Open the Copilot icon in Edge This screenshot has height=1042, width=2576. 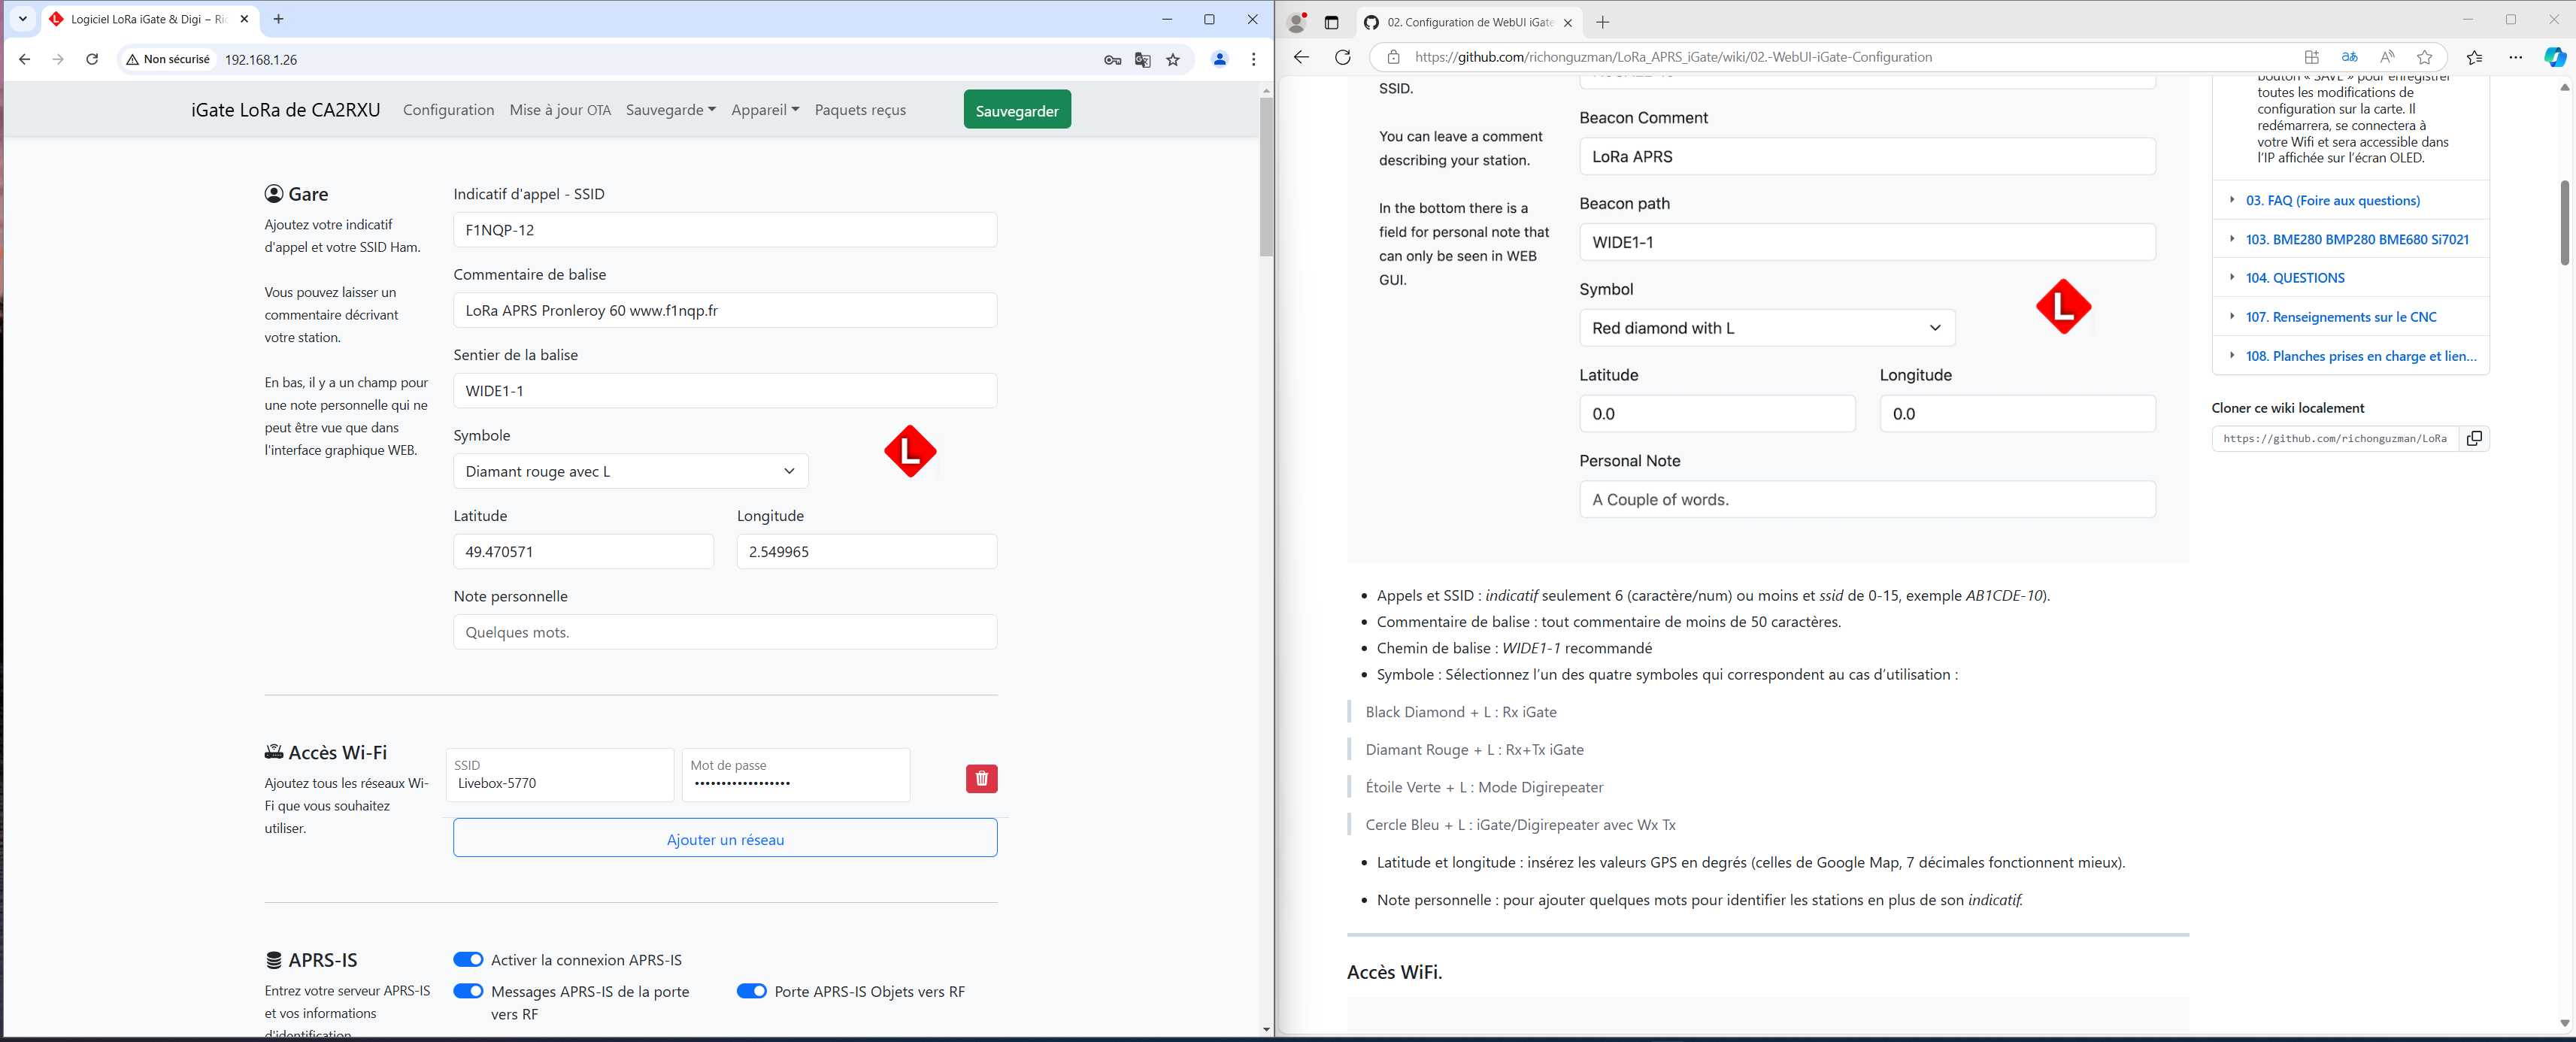pos(2554,57)
